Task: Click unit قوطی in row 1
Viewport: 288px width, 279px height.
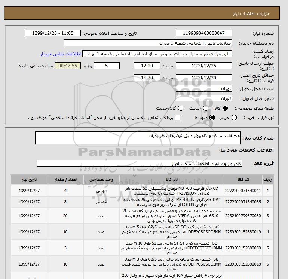Action: (101, 191)
